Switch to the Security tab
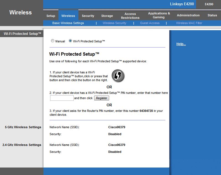 pos(88,16)
